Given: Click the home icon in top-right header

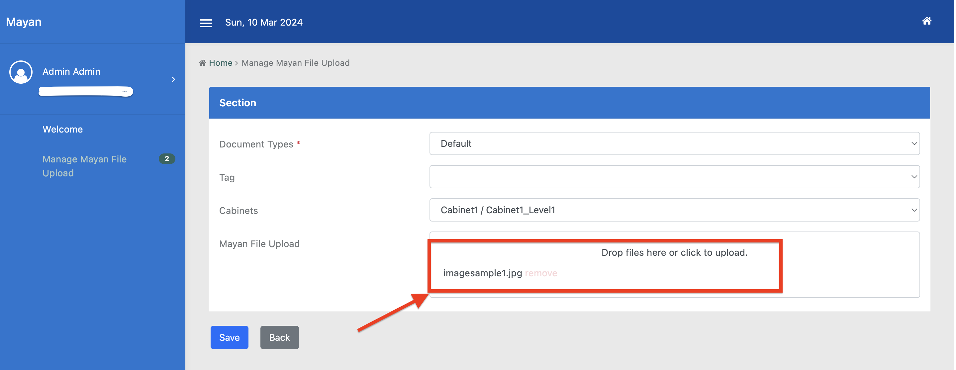Looking at the screenshot, I should coord(926,21).
